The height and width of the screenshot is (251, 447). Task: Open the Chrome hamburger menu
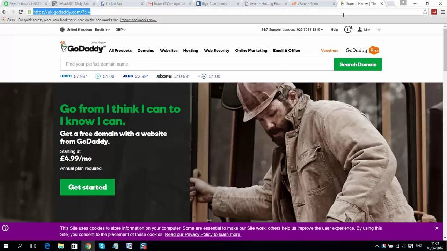coord(443,12)
